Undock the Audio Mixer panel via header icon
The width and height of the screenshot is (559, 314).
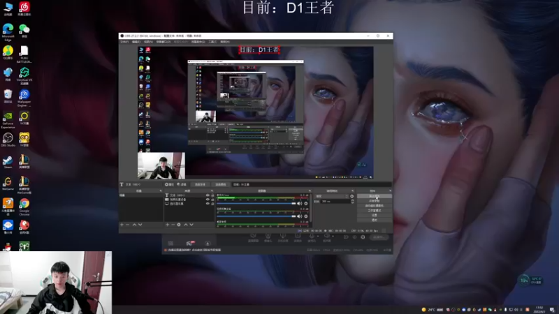click(310, 190)
